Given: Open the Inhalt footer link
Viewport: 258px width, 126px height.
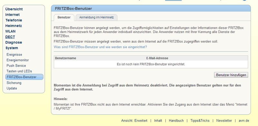Looking at the screenshot, I should pos(158,121).
